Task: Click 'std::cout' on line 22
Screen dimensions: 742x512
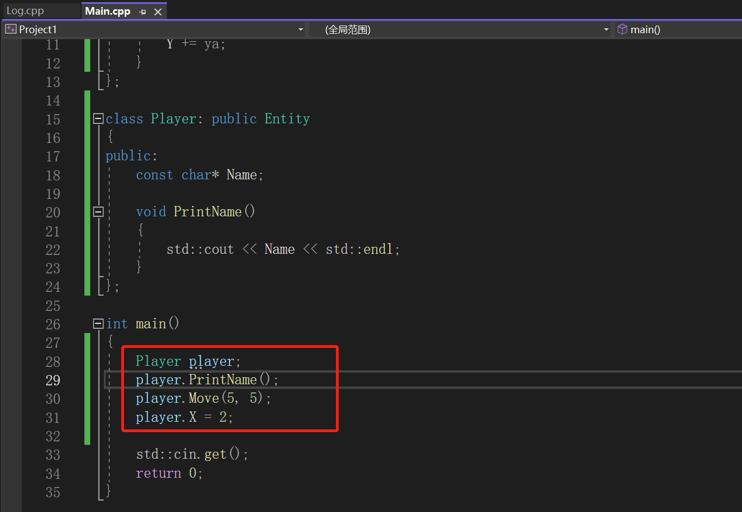Action: pyautogui.click(x=200, y=249)
